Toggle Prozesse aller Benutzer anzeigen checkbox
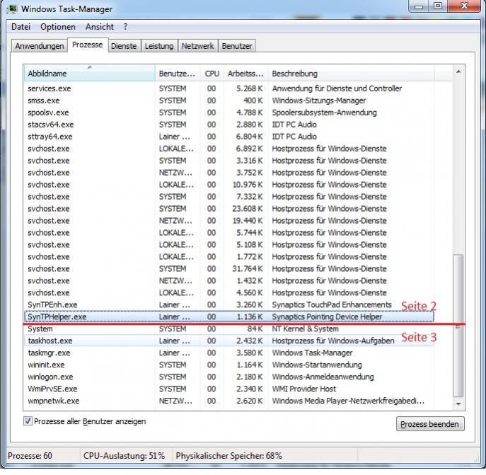Viewport: 486px width, 475px height. click(x=28, y=421)
